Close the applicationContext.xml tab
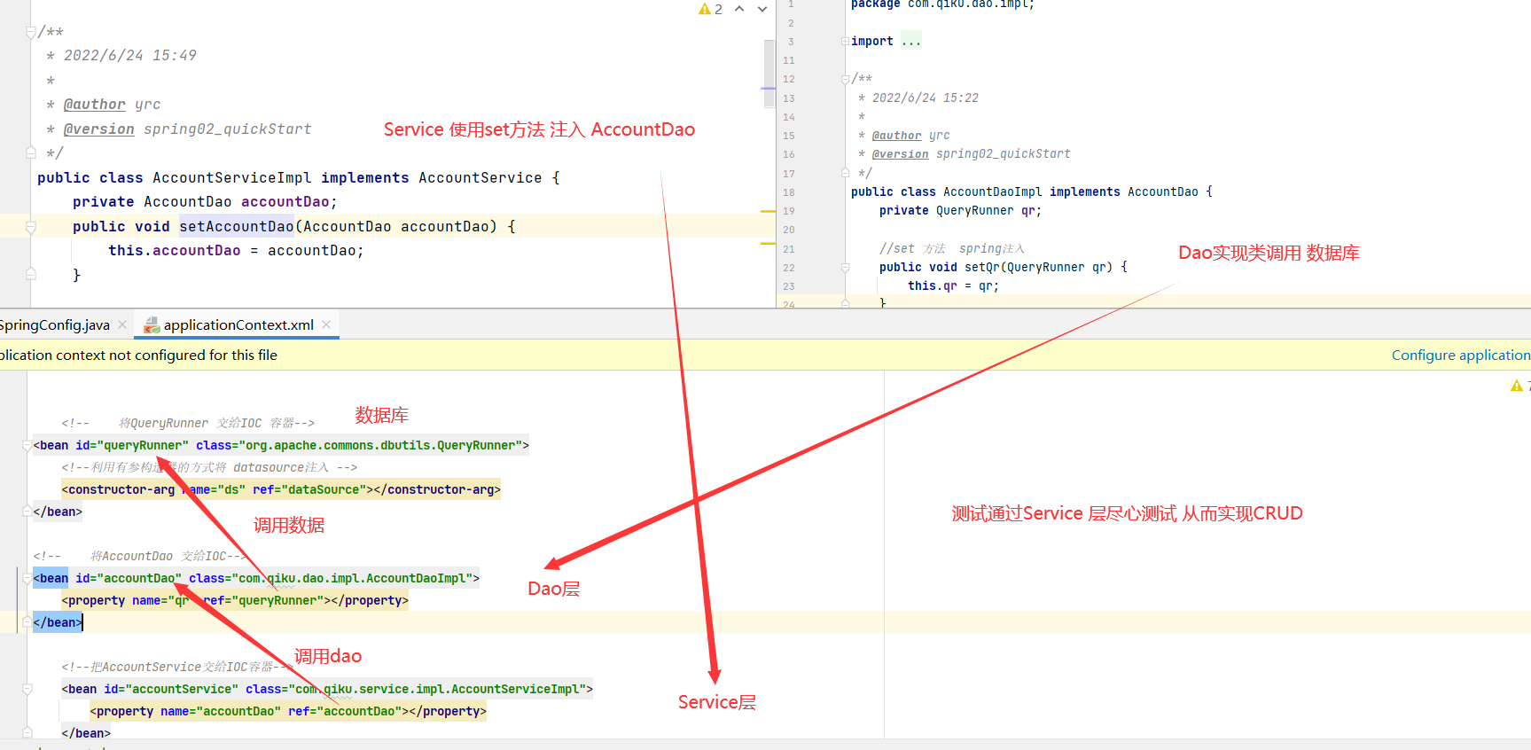This screenshot has width=1531, height=750. (326, 324)
